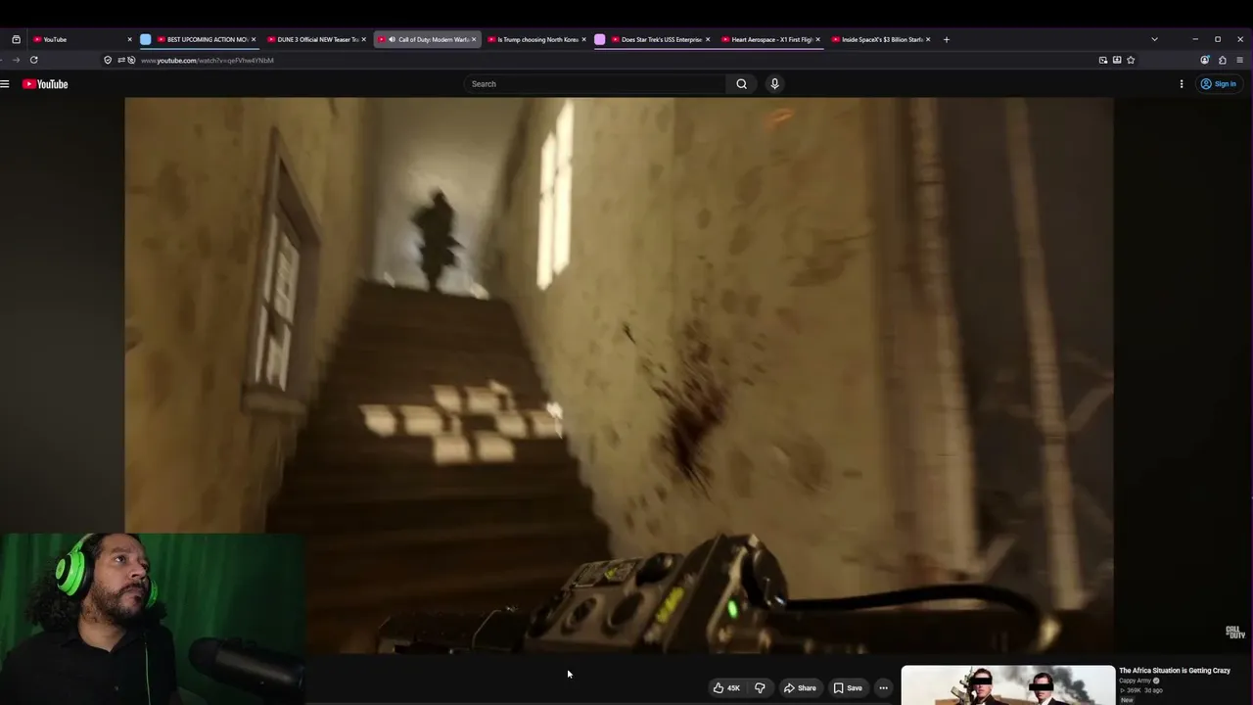Screen dimensions: 1253x705
Task: Open 'The Africa Situation is Getting Crazy' title
Action: 1175,671
